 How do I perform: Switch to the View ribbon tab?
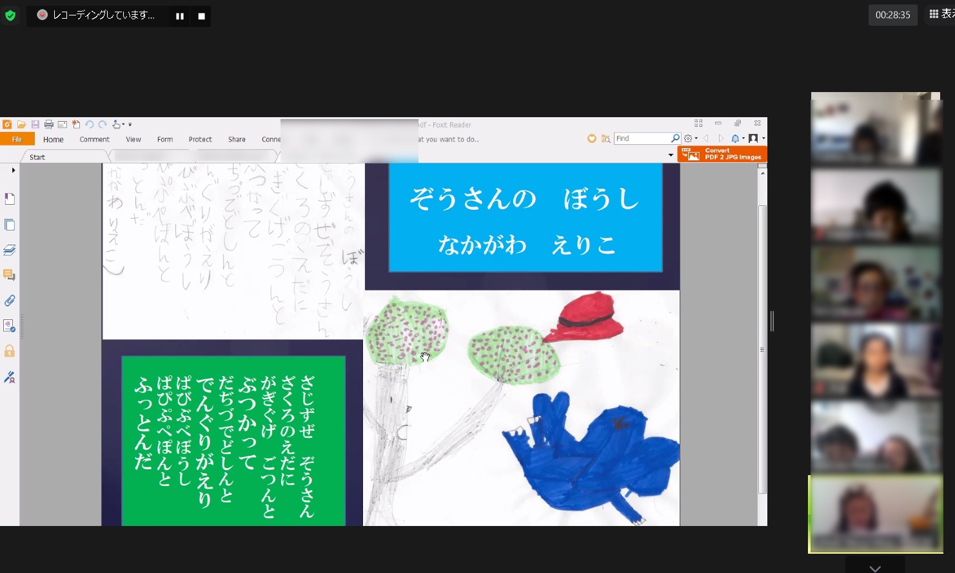[x=133, y=139]
